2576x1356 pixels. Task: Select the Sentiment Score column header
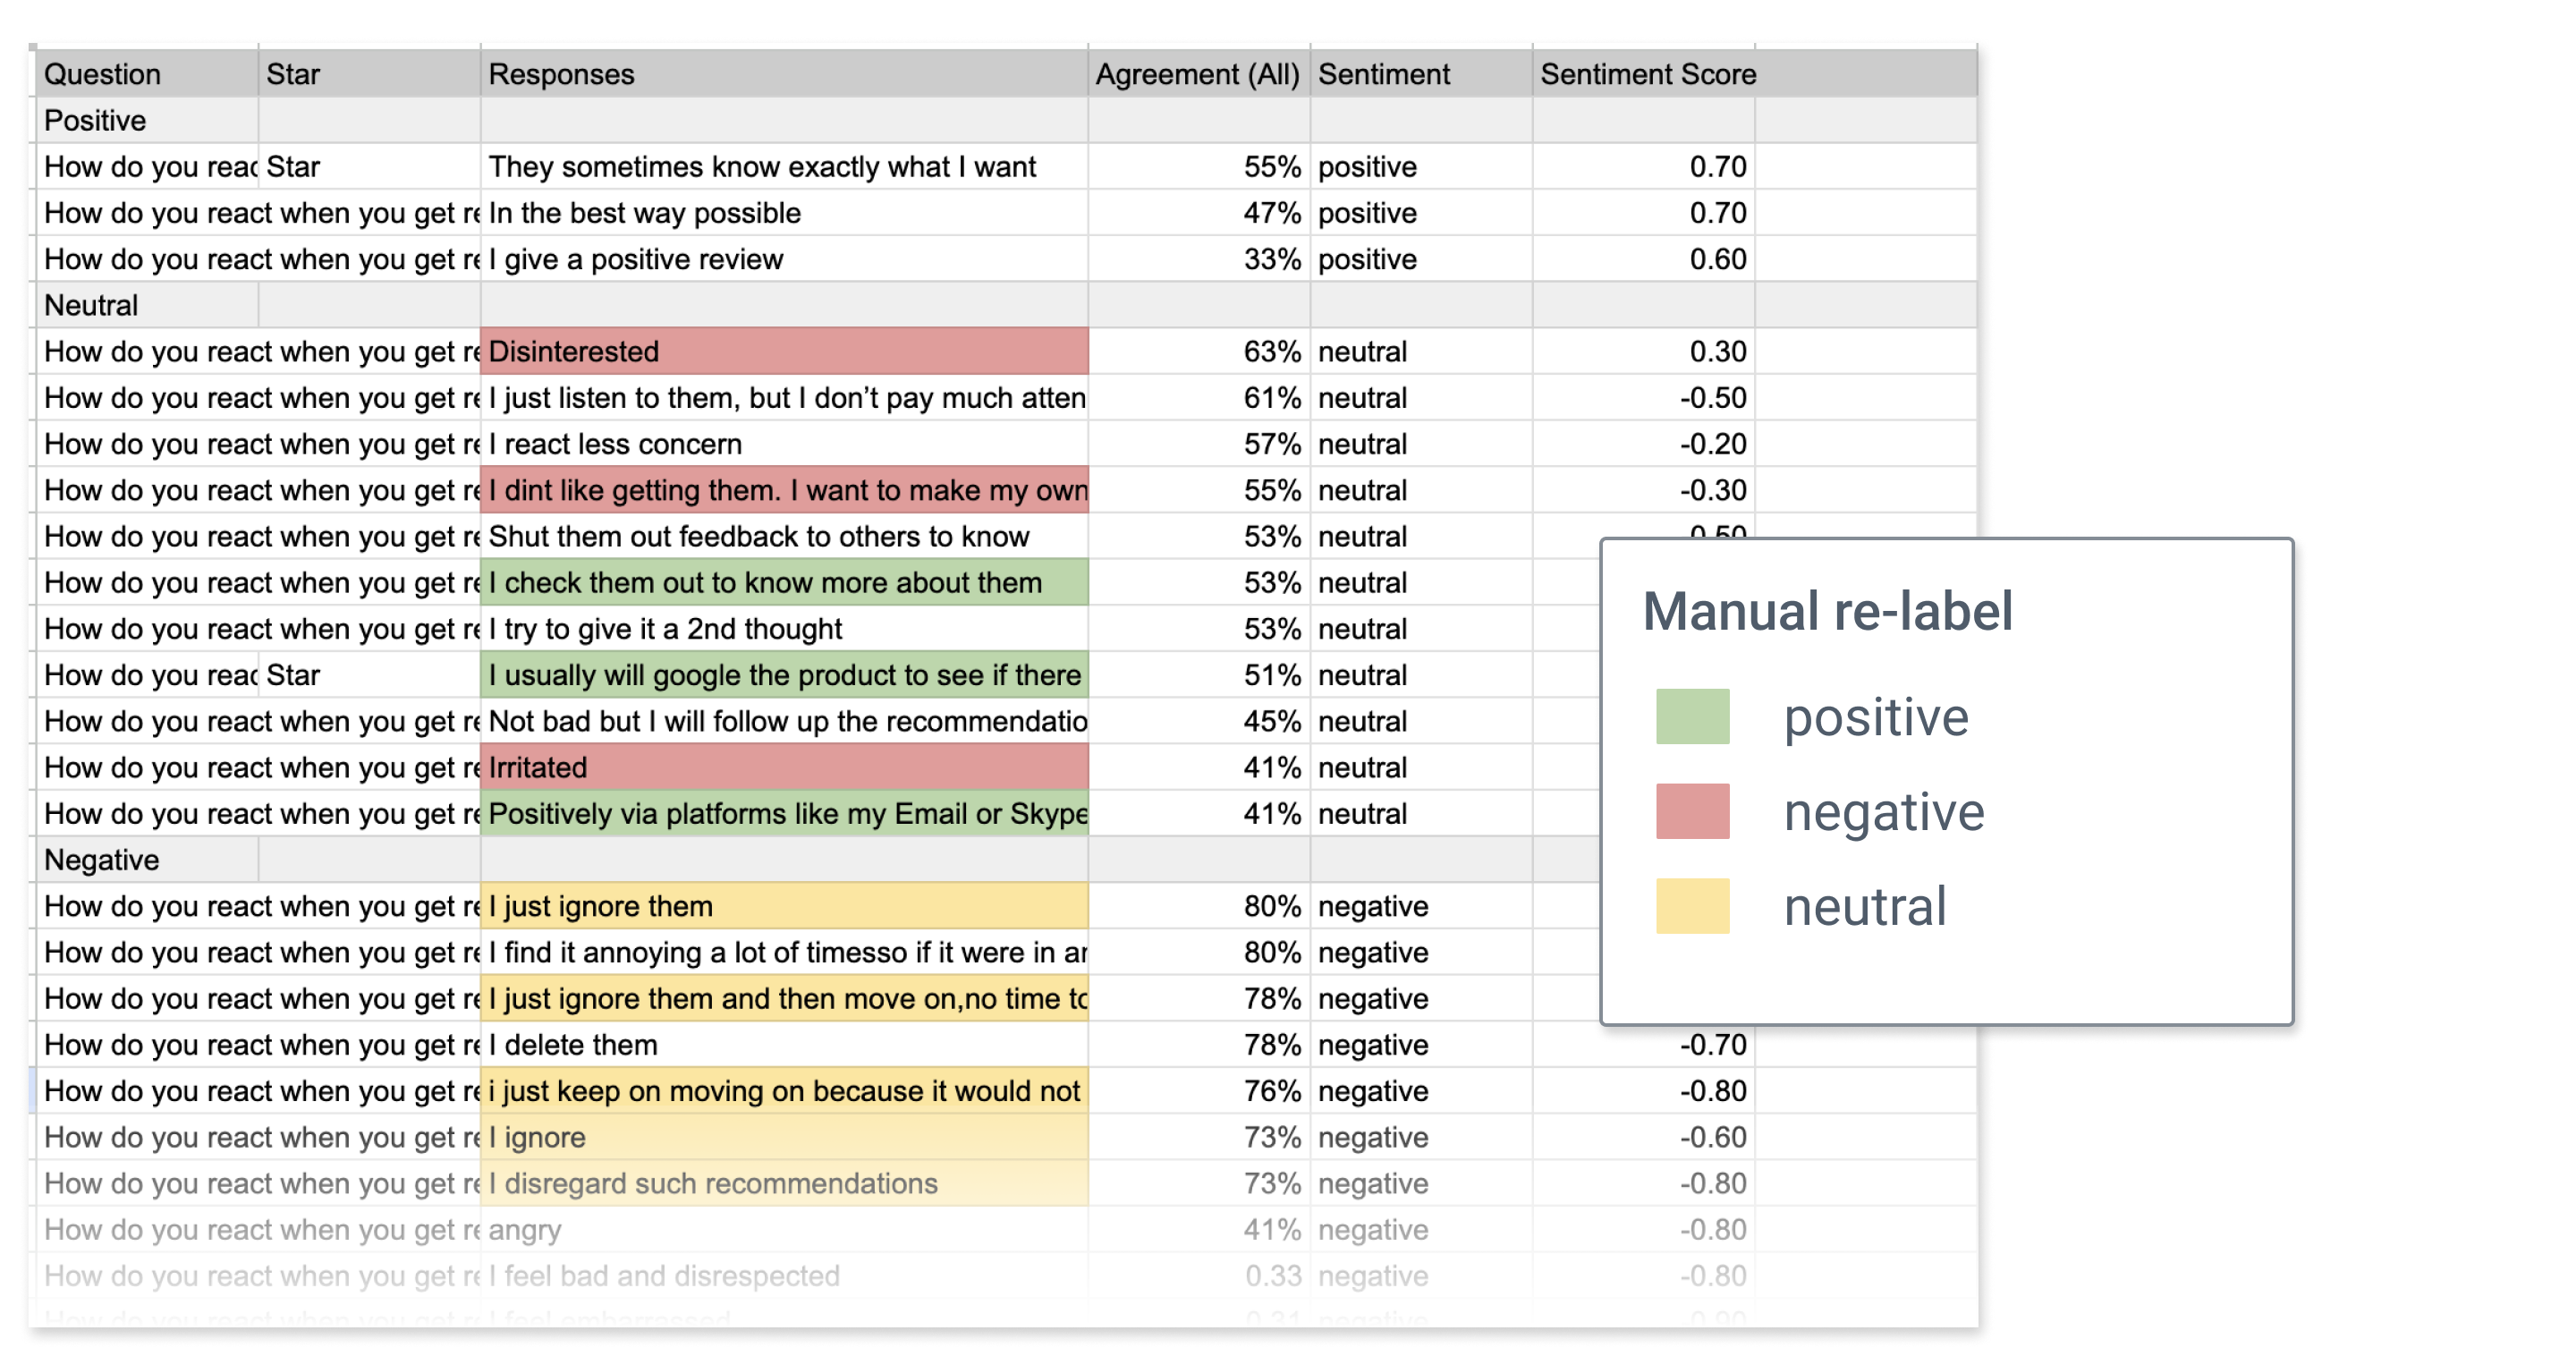click(x=1643, y=74)
